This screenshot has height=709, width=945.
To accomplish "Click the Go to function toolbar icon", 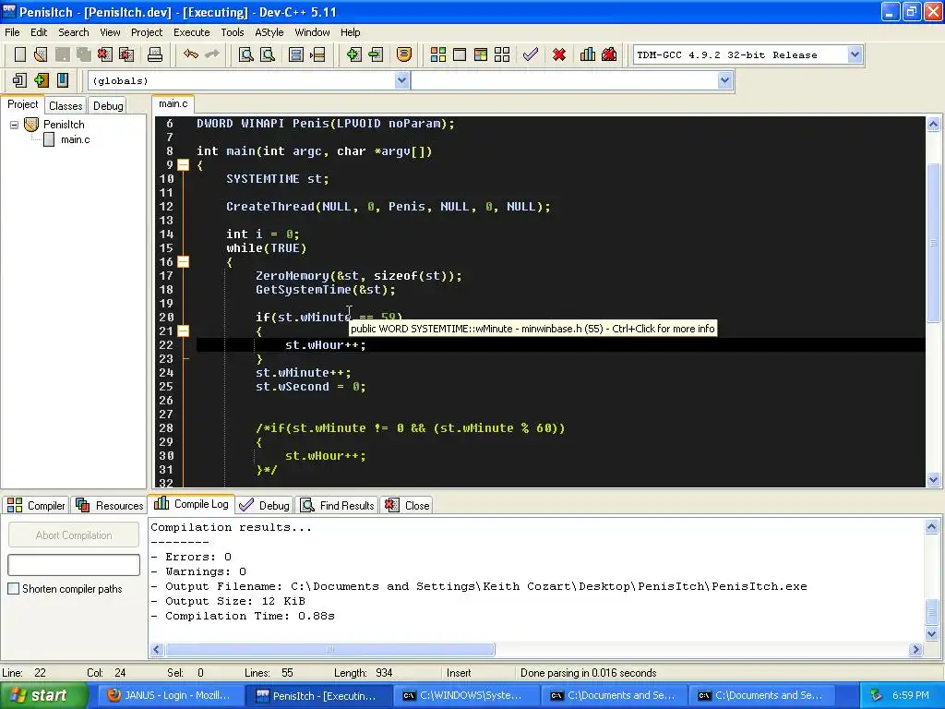I will [296, 54].
